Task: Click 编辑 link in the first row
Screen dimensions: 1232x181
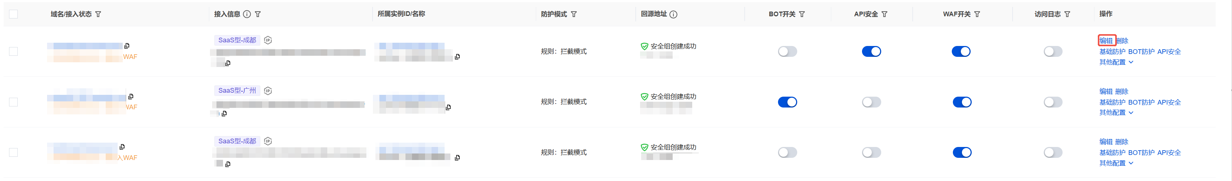Action: pyautogui.click(x=1106, y=41)
